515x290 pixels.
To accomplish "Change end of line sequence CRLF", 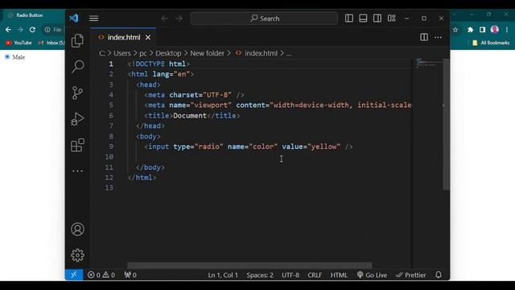I will click(x=315, y=275).
